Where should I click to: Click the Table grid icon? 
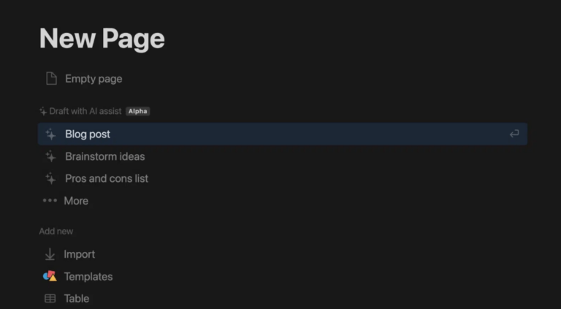point(50,298)
